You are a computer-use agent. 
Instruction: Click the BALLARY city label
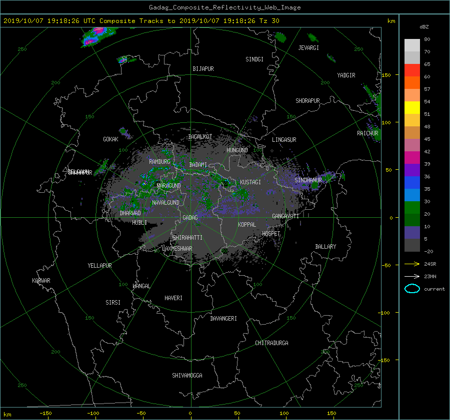[x=325, y=247]
